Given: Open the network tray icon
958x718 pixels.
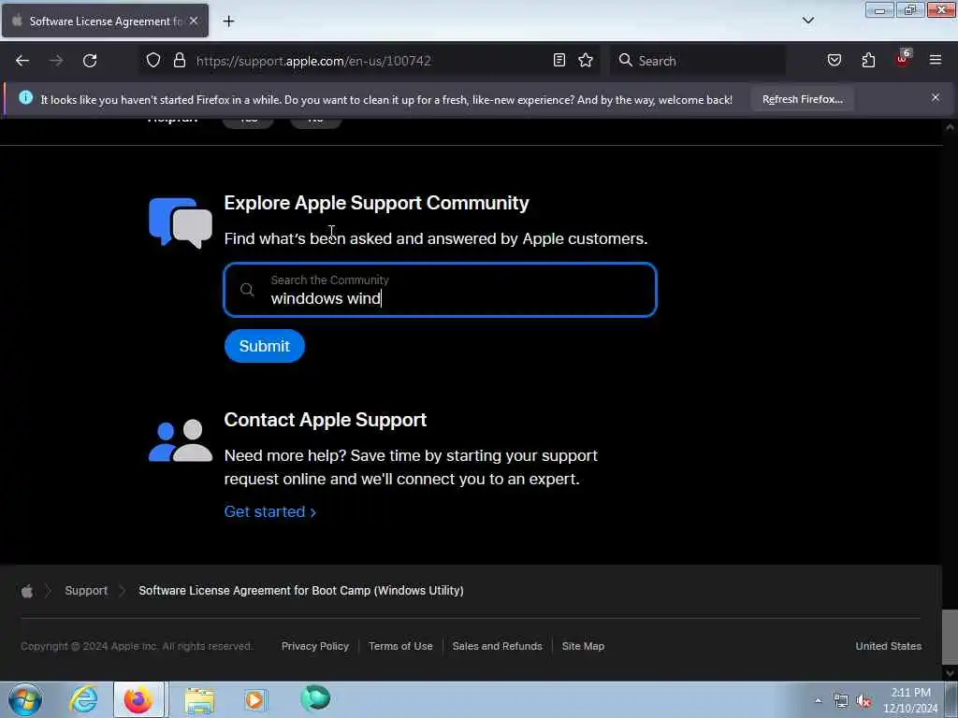Looking at the screenshot, I should (x=841, y=700).
